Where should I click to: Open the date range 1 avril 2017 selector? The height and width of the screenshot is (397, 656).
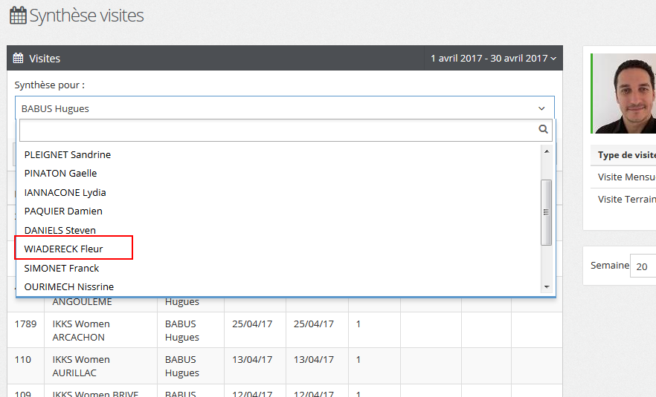(493, 58)
